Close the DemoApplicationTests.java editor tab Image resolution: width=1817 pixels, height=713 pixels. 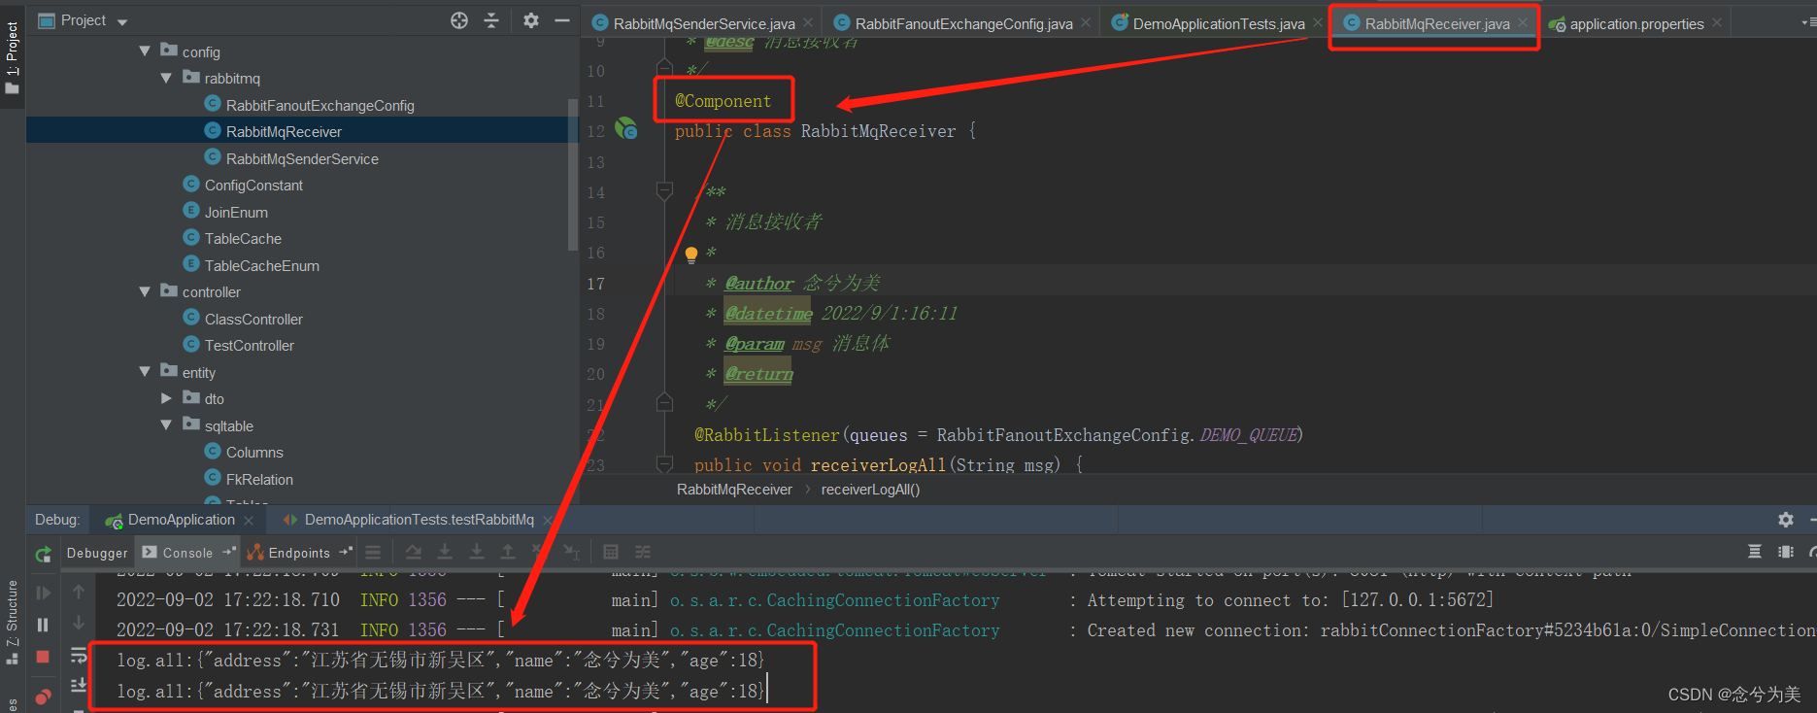tap(1318, 22)
